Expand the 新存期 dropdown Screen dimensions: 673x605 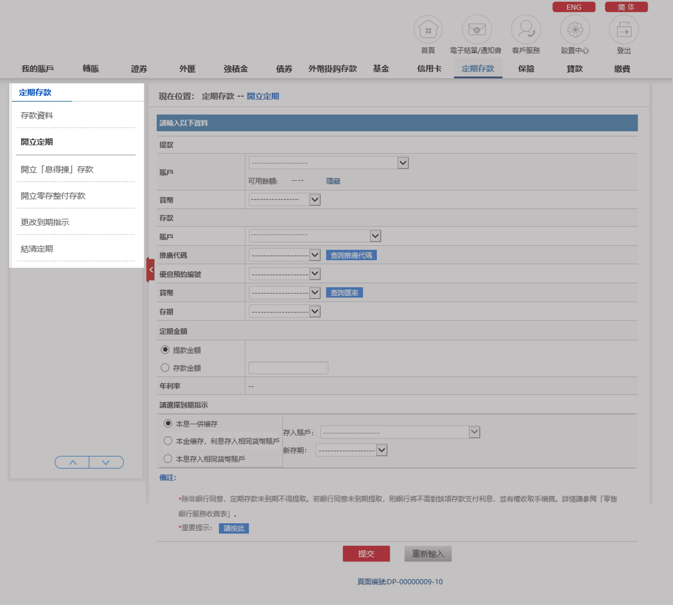tap(382, 450)
